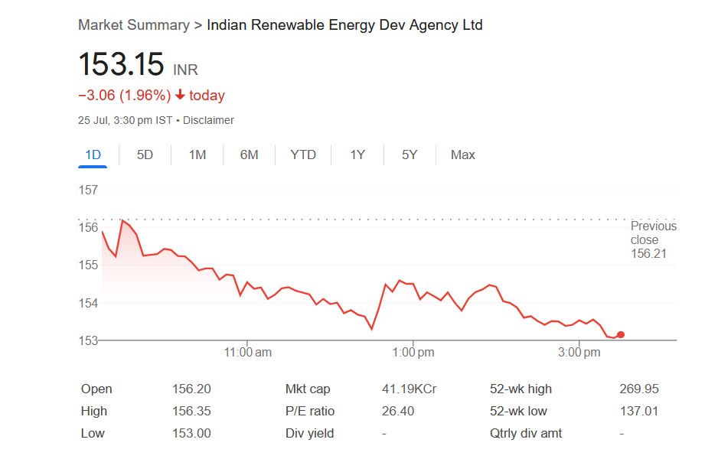This screenshot has width=718, height=459.
Task: Click the 52-wk high value 269.95
Action: click(x=638, y=389)
